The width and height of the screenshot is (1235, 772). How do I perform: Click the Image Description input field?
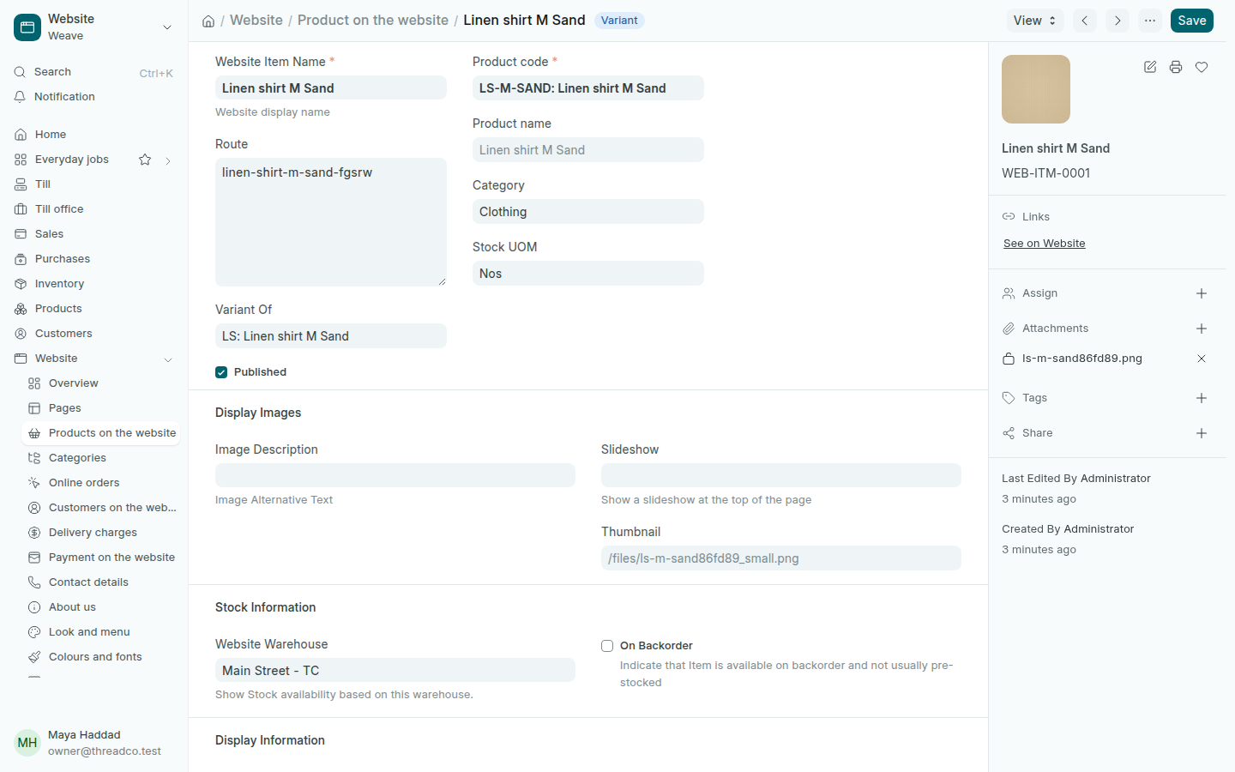[x=395, y=475]
